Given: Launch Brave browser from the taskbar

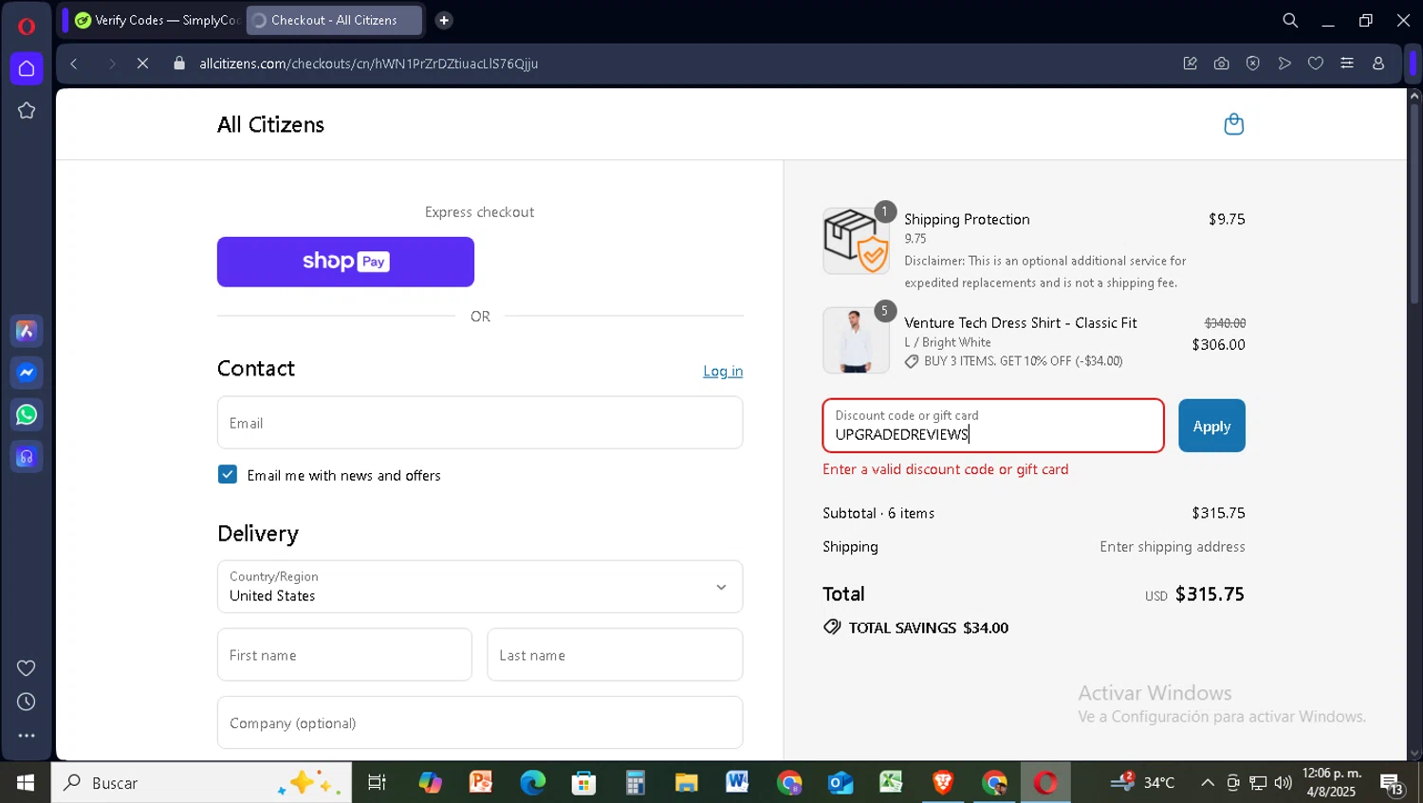Looking at the screenshot, I should 943,782.
